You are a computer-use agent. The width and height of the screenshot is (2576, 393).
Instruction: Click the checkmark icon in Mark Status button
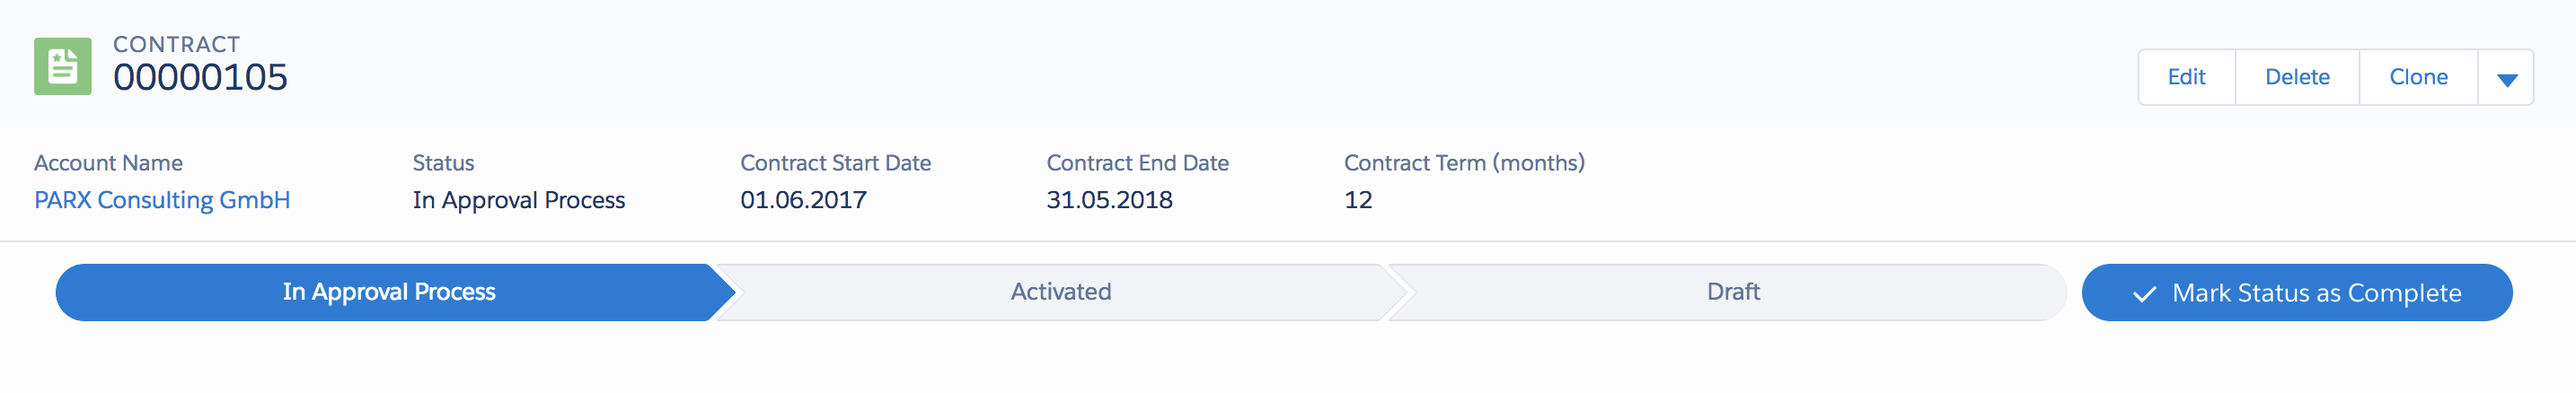coord(2143,294)
